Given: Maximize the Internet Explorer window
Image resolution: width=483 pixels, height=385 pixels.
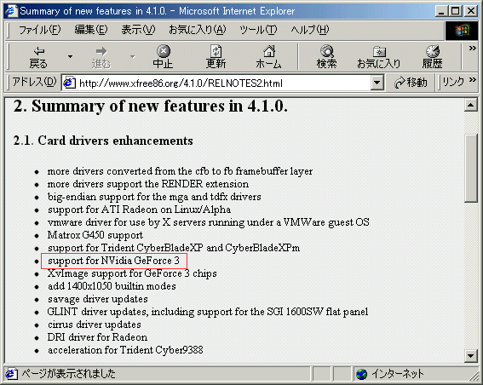Looking at the screenshot, I should coord(455,11).
